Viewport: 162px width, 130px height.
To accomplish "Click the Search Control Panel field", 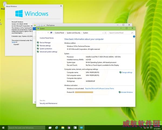I will pyautogui.click(x=121, y=33).
